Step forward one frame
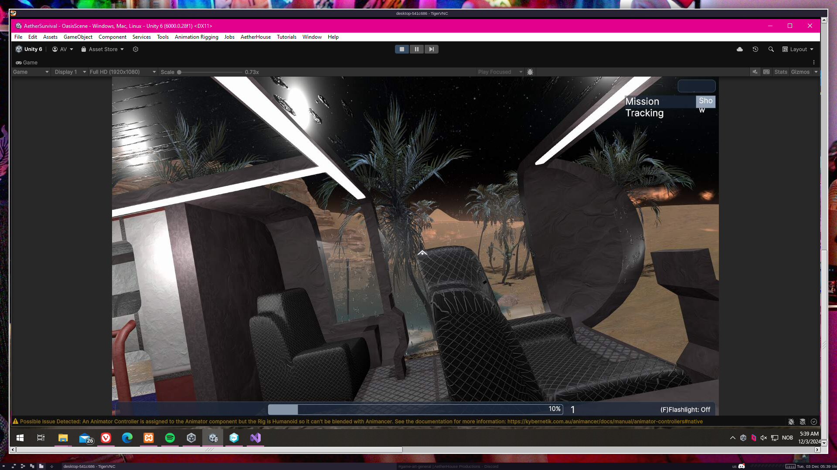Viewport: 837px width, 470px height. tap(431, 49)
